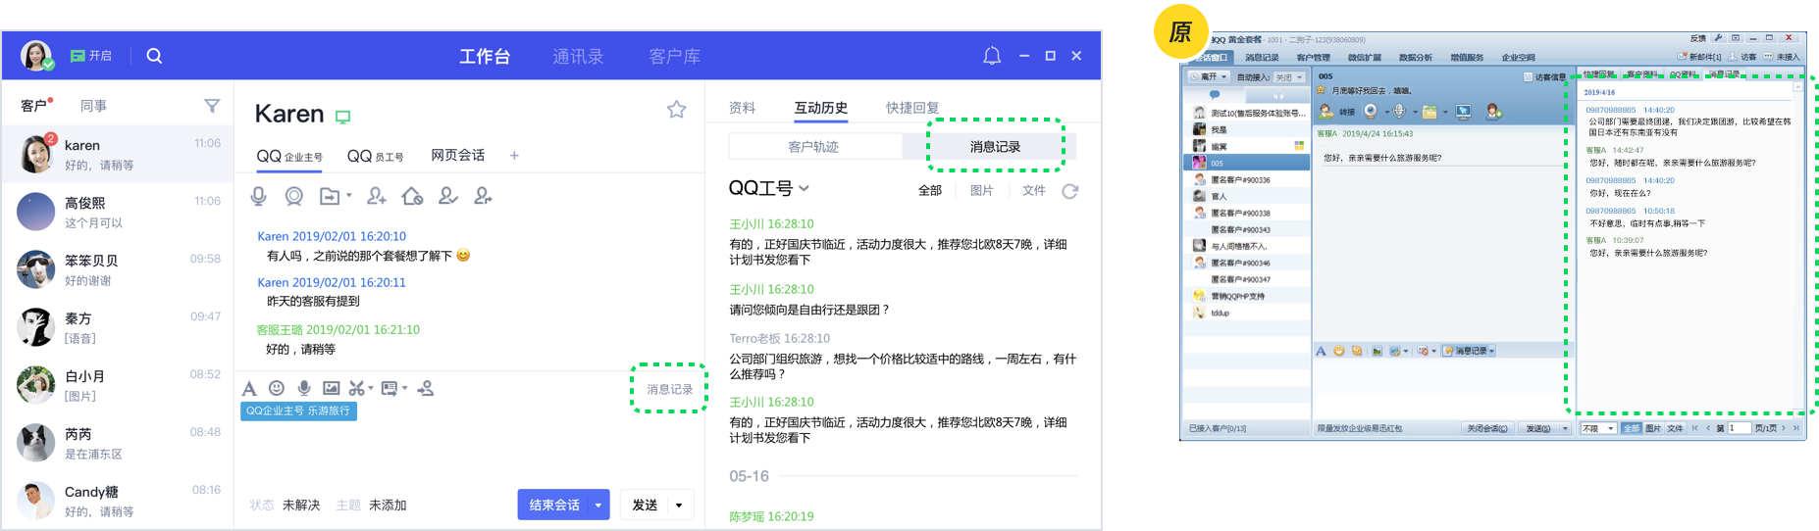This screenshot has width=1819, height=531.
Task: Select the 同事 list tab
Action: (x=93, y=105)
